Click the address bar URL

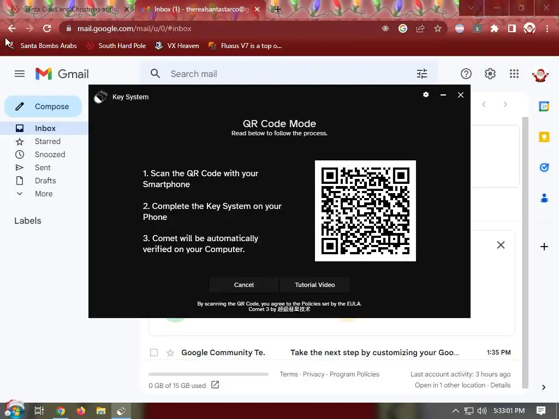pos(134,28)
